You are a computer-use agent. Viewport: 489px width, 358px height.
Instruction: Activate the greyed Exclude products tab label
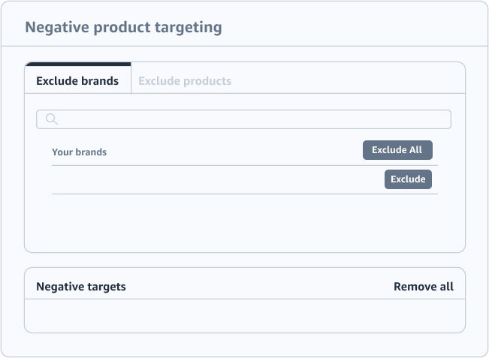185,81
